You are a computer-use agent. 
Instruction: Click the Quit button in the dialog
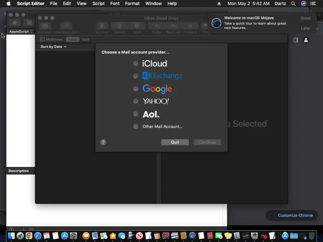(175, 142)
